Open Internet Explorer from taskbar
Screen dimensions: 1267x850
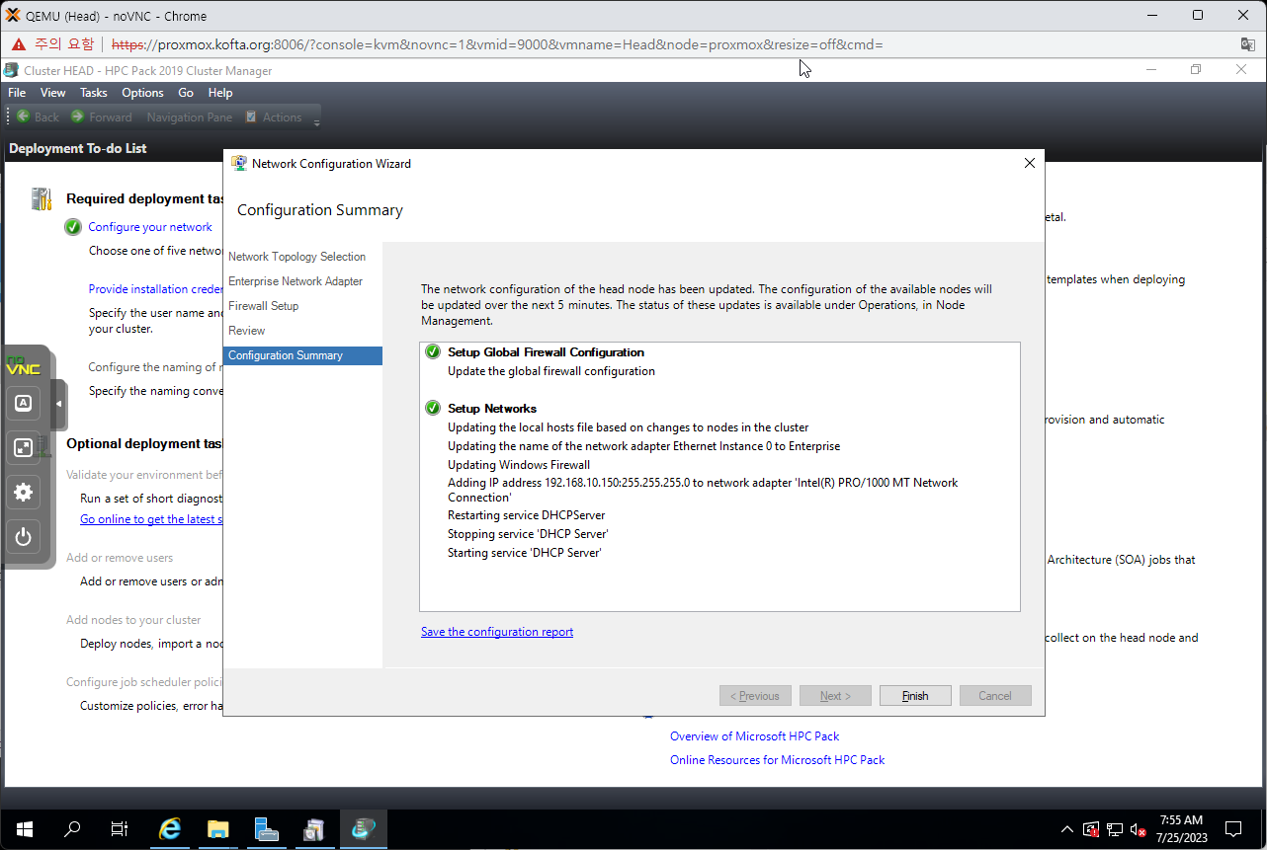click(x=170, y=829)
